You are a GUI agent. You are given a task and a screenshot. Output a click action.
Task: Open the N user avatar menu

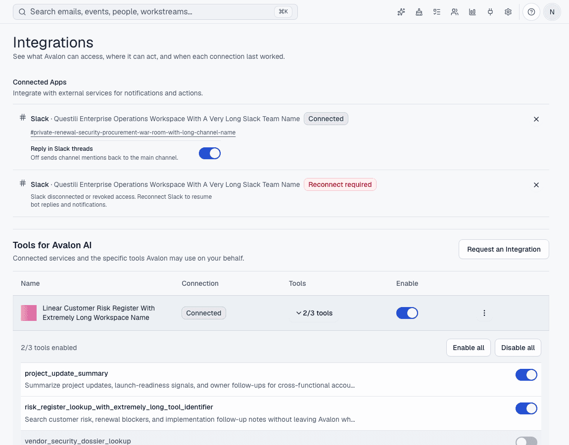552,12
